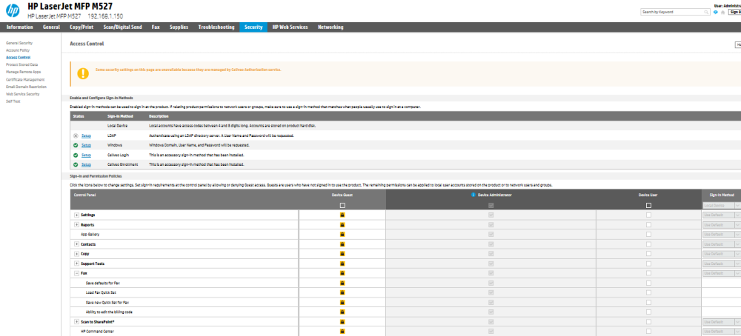Click HP Command Center lock icon

click(x=342, y=332)
